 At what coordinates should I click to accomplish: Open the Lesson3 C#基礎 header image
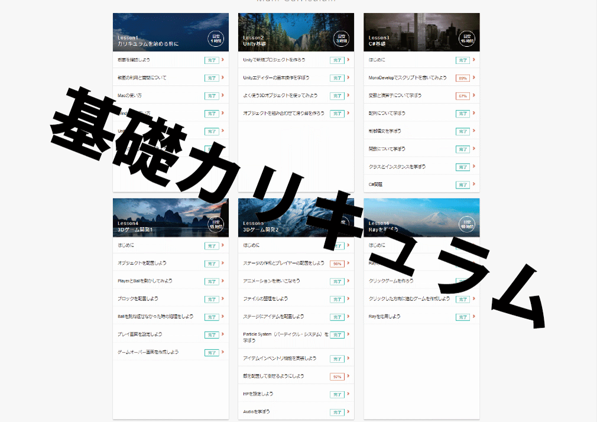tap(421, 32)
